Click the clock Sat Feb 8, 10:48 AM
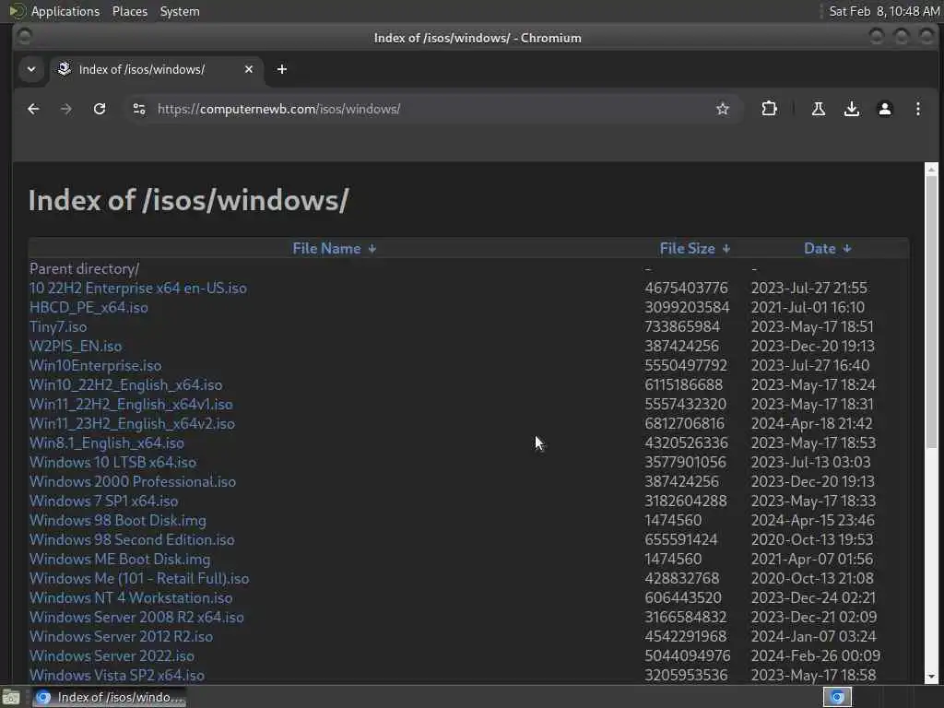 tap(884, 11)
